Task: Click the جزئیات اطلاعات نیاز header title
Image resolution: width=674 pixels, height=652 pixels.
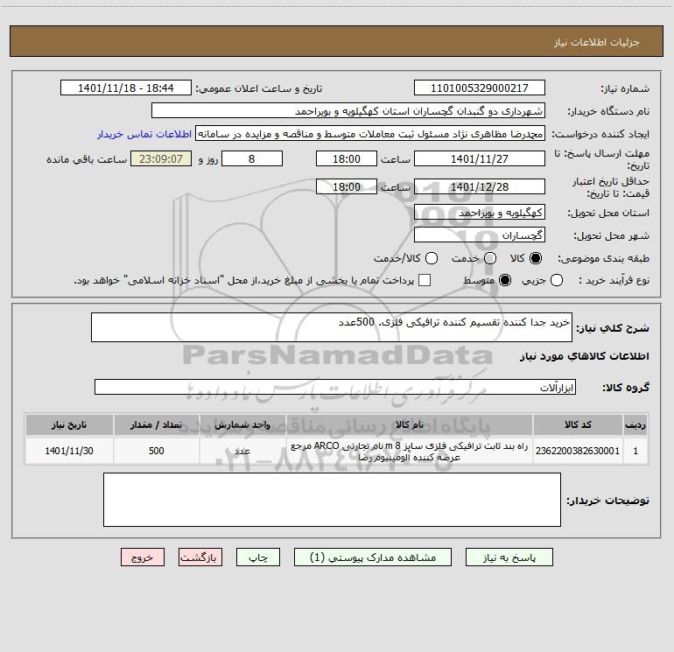Action: click(x=596, y=42)
